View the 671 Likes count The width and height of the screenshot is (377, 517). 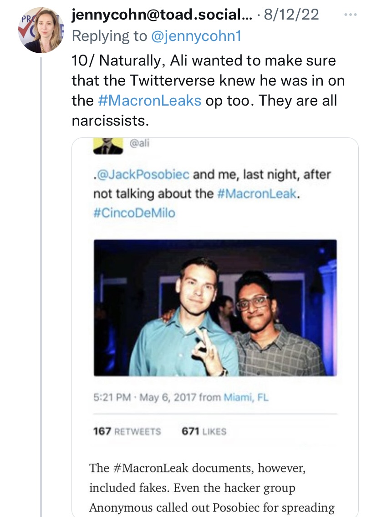tap(204, 431)
